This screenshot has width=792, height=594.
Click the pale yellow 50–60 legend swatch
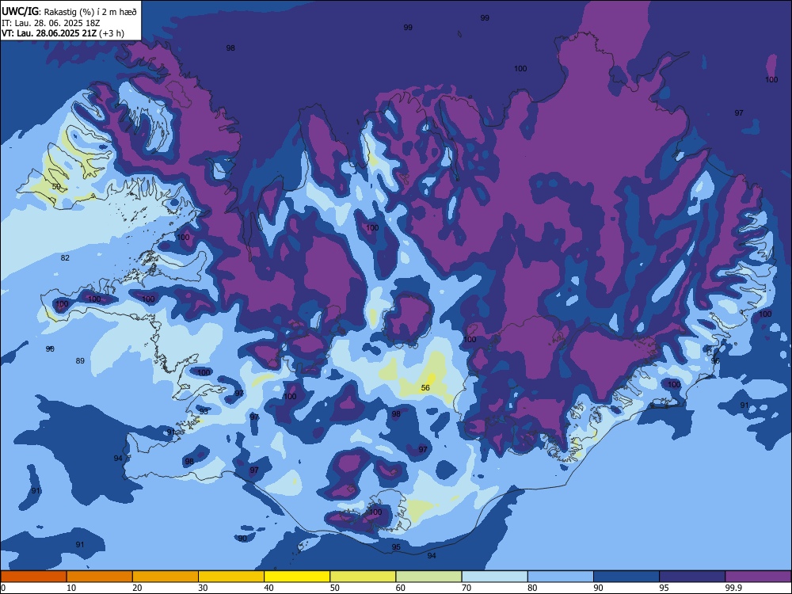[x=363, y=577]
